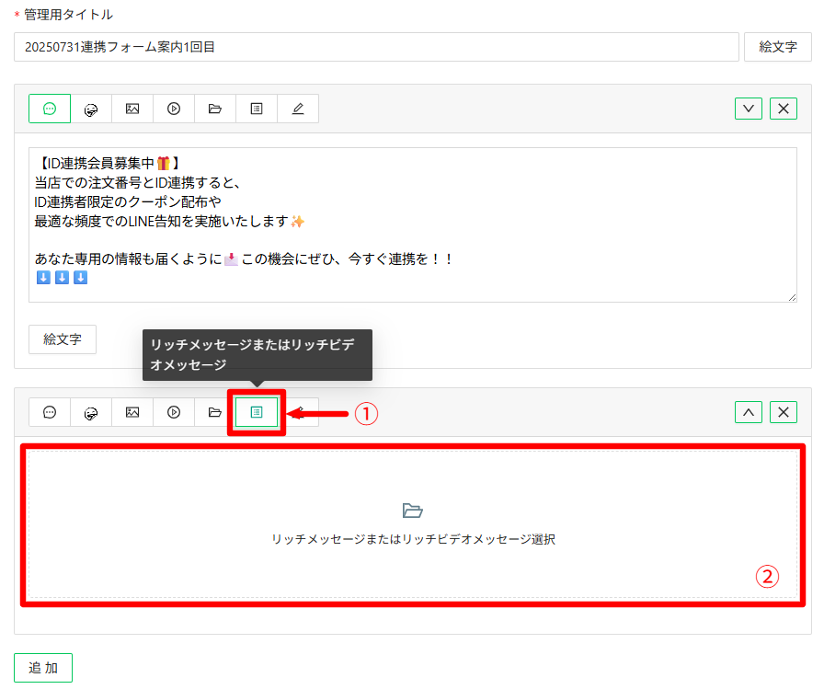
Task: Click the highlighted green rich message icon
Action: [257, 412]
